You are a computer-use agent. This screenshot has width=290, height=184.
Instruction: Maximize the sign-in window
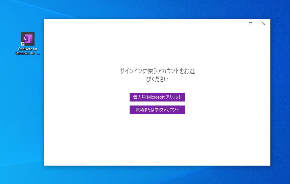pos(251,24)
